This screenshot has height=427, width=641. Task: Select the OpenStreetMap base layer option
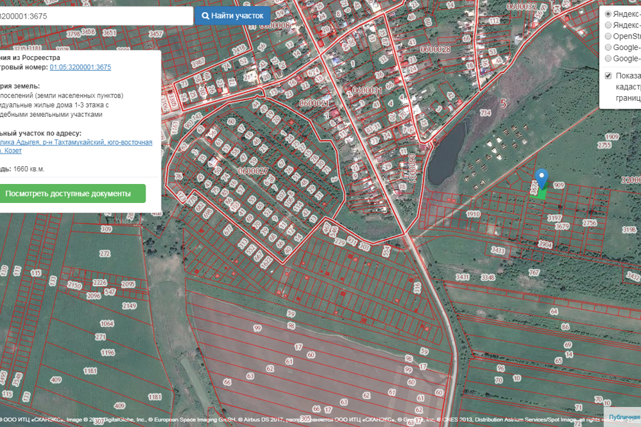[608, 36]
